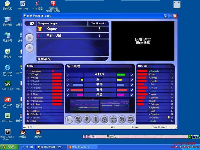200x150 pixels.
Task: Click the chess rook tactics button
Action: pos(96,120)
